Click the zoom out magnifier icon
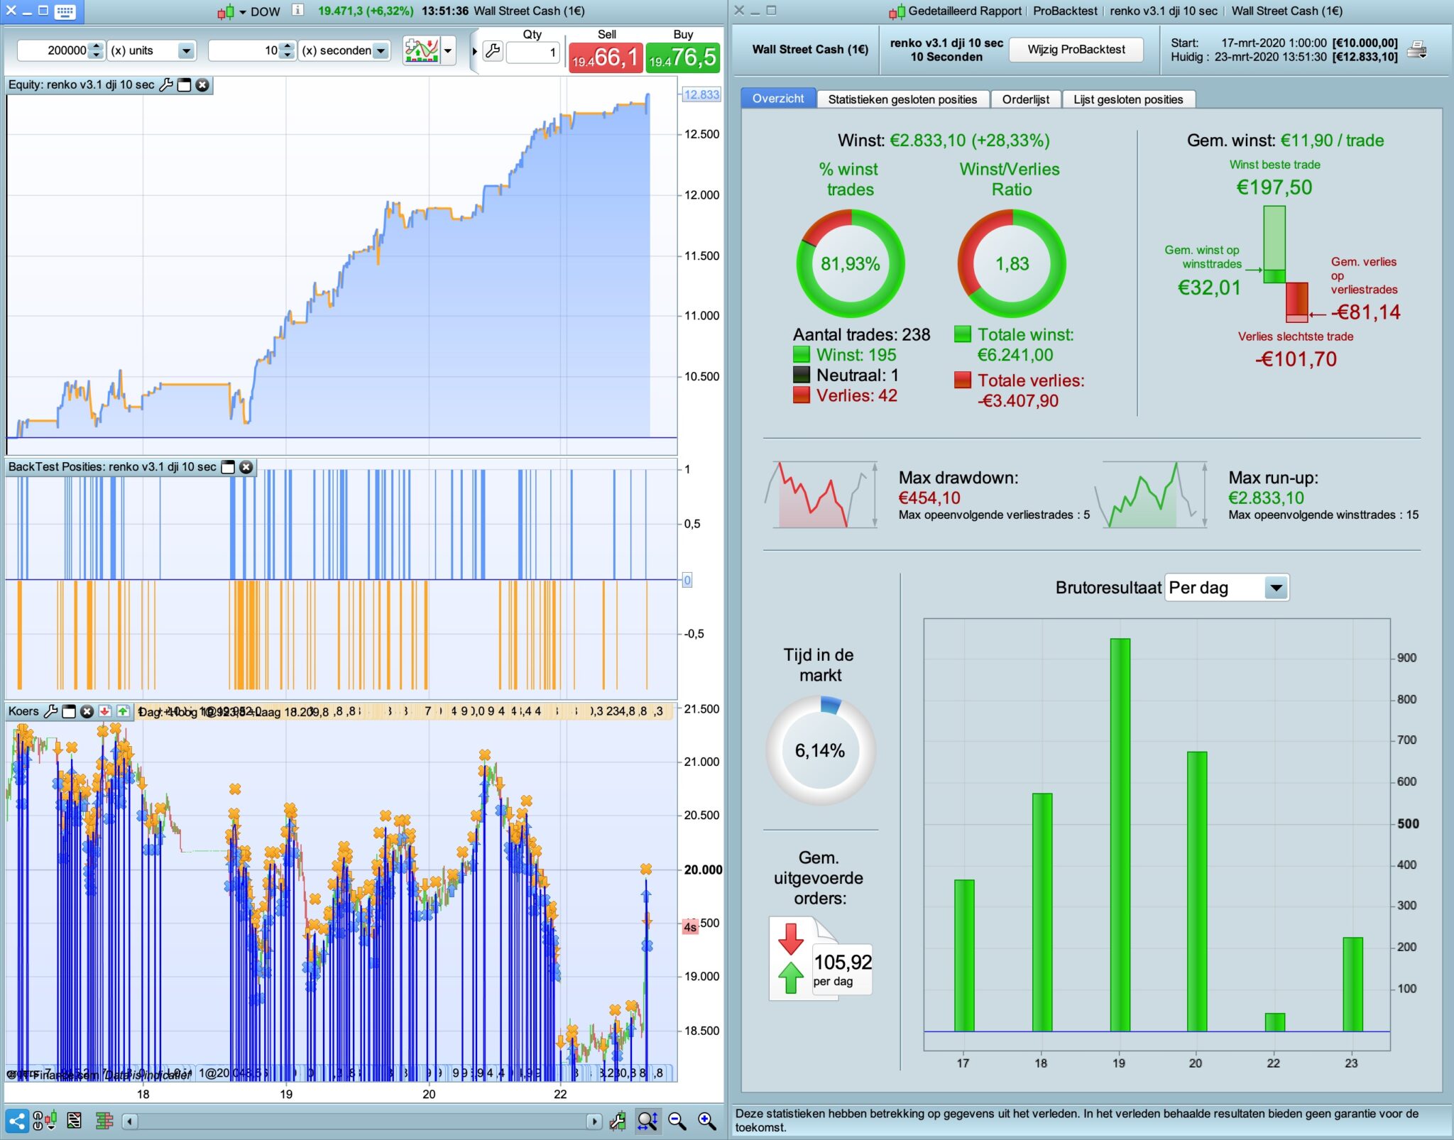Viewport: 1454px width, 1140px height. pyautogui.click(x=677, y=1121)
